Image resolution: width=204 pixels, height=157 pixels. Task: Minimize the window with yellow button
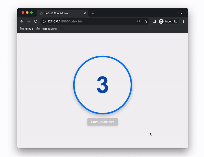(27, 12)
